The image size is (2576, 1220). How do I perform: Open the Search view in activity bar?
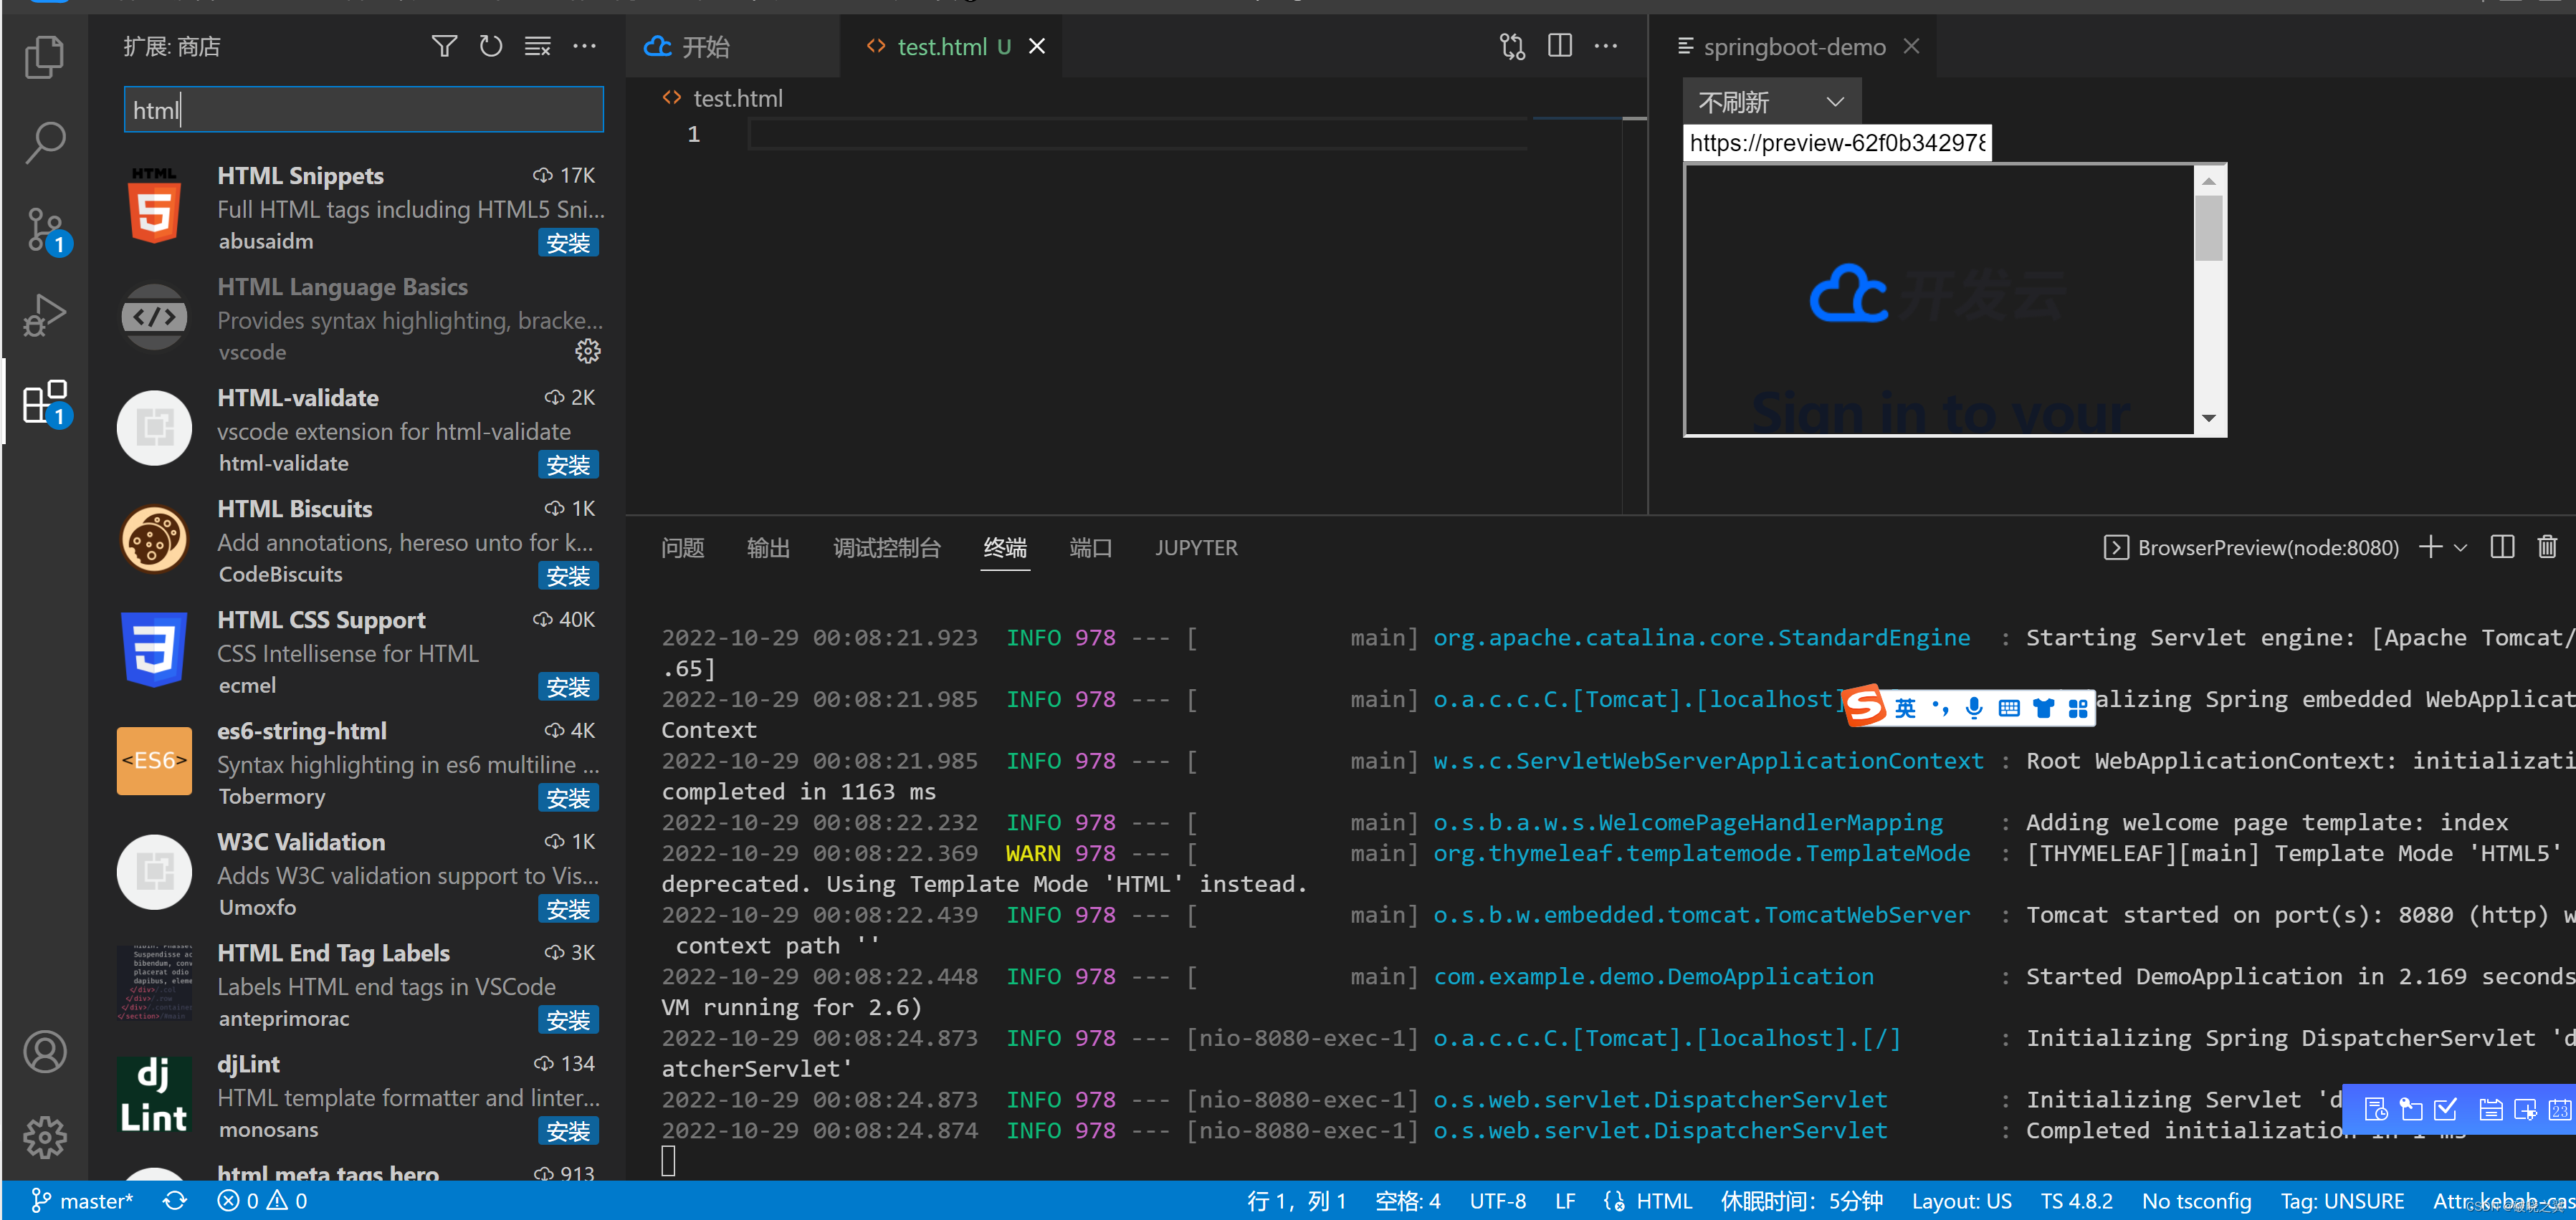pyautogui.click(x=45, y=143)
